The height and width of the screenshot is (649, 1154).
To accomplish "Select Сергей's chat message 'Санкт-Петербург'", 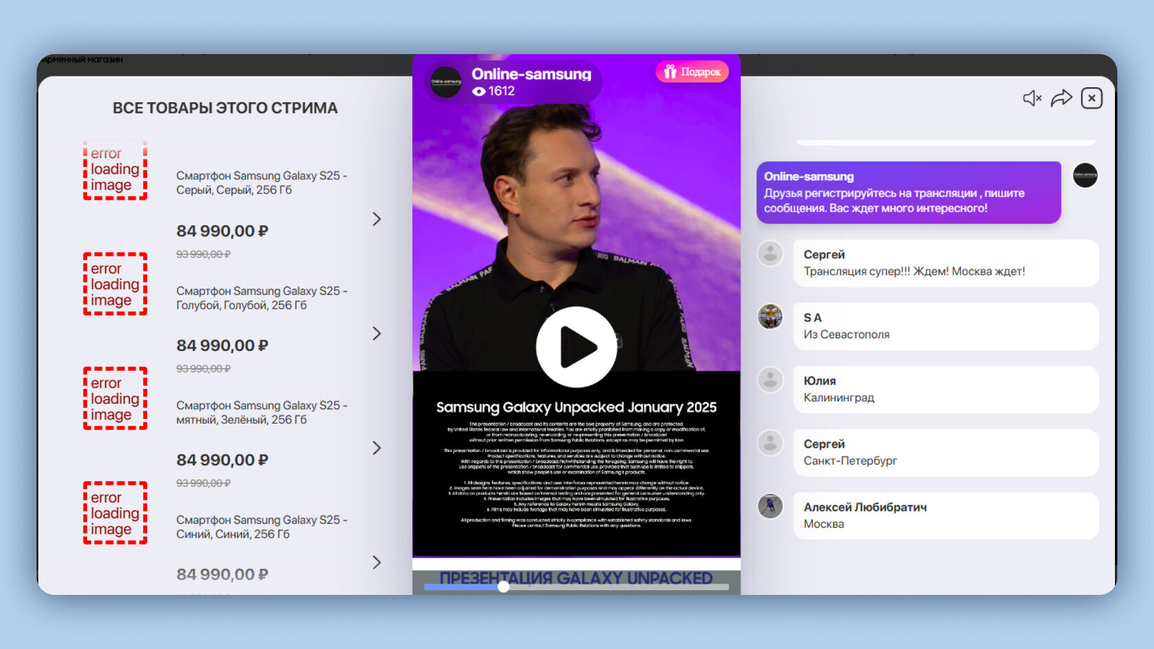I will click(947, 453).
